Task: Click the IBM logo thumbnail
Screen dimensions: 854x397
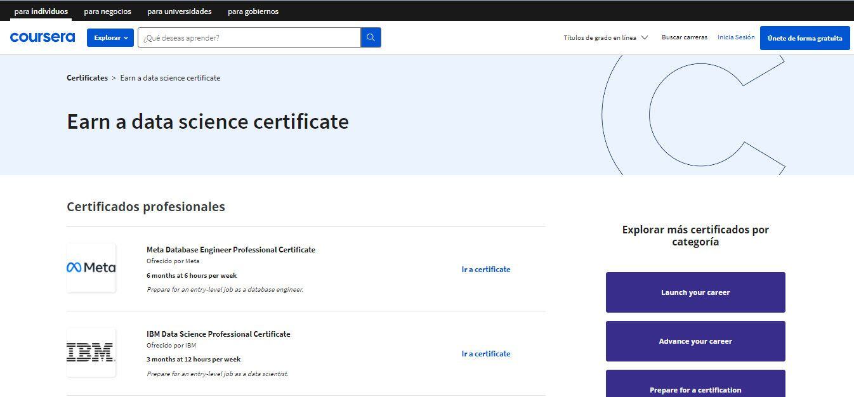Action: pyautogui.click(x=91, y=352)
